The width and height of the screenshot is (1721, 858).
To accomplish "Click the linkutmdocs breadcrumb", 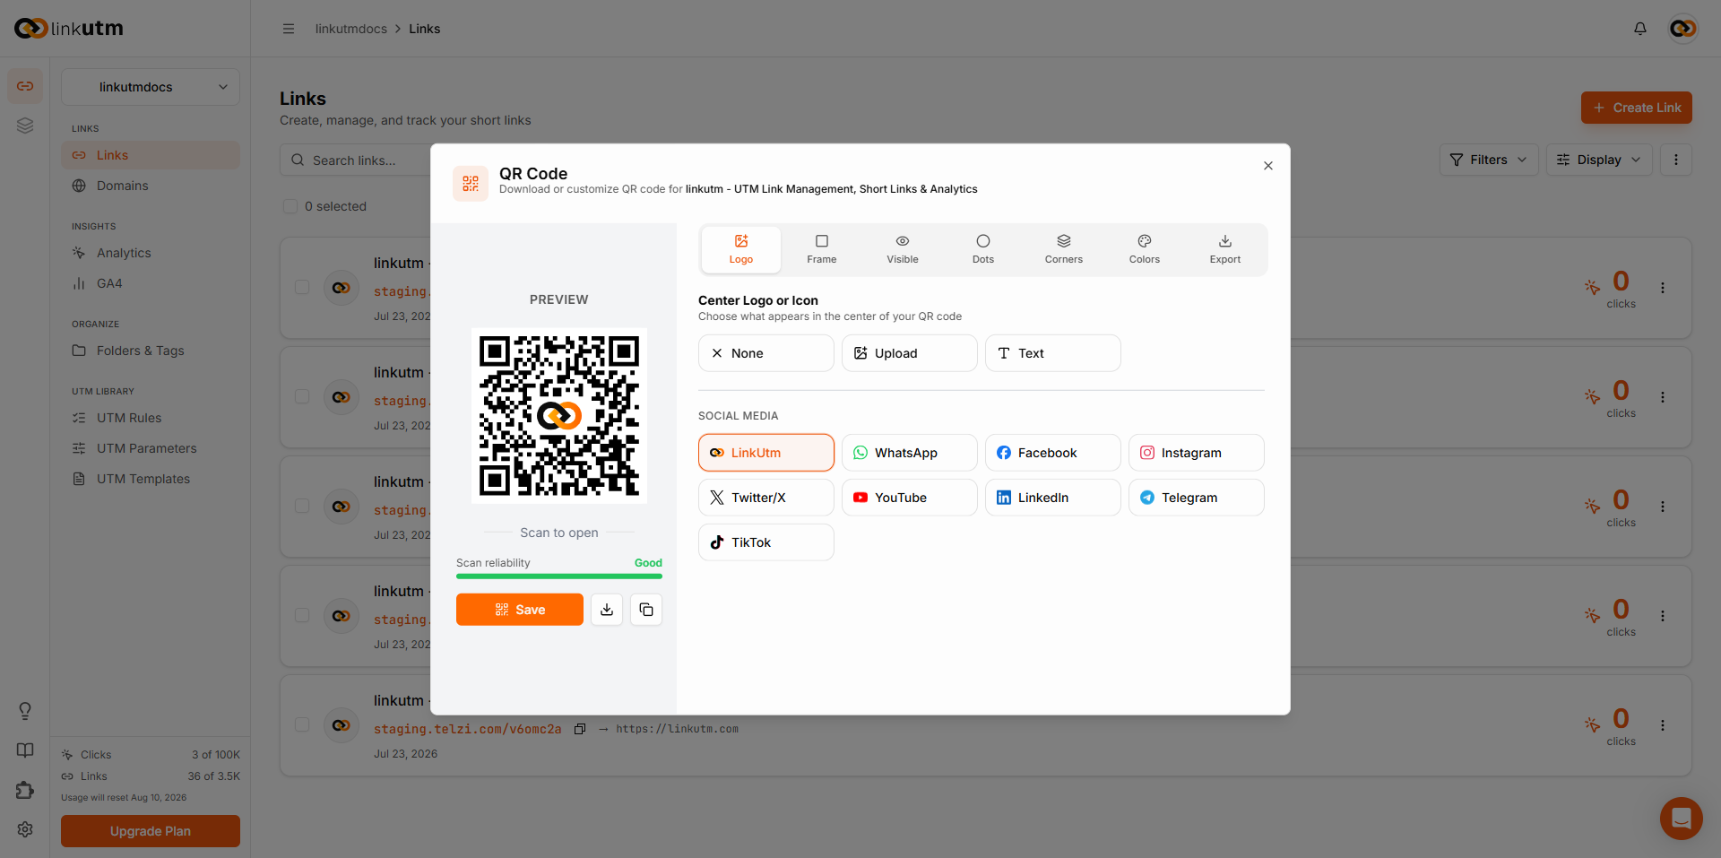I will [351, 29].
